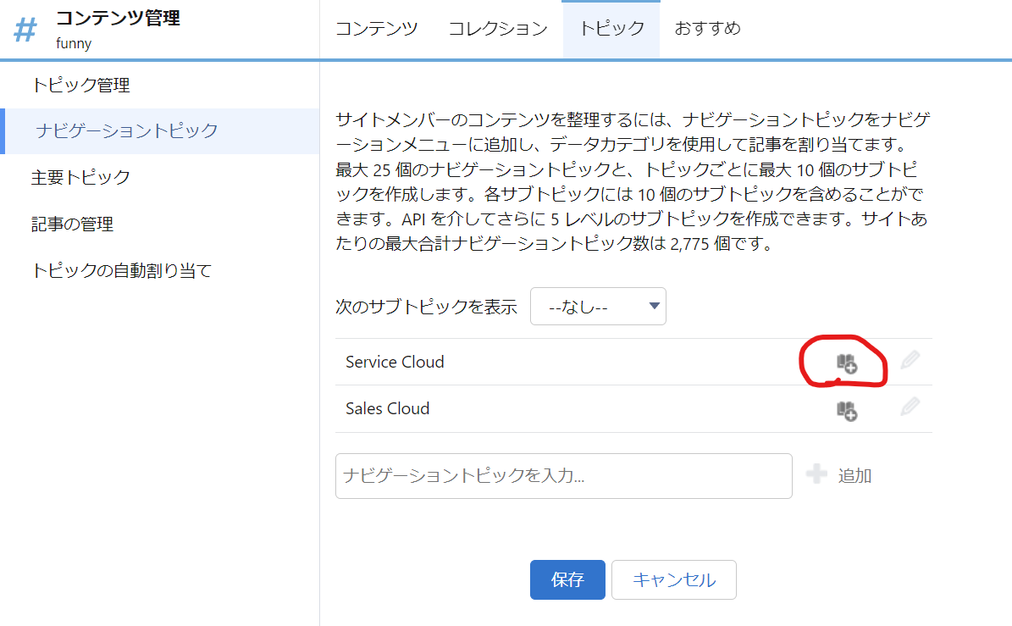
Task: Open the おすすめ tab
Action: pos(707,29)
